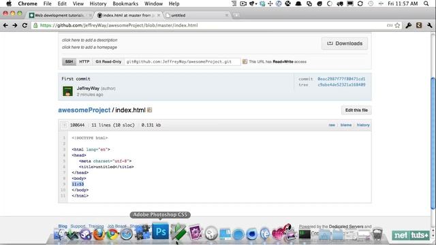Reload the page with the refresh icon
This screenshot has height=245, width=436.
(x=25, y=25)
